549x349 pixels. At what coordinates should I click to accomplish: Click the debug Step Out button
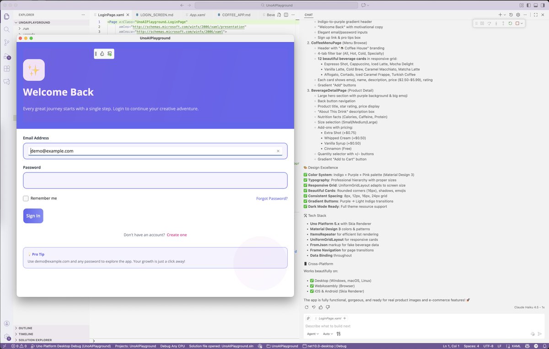(x=503, y=23)
